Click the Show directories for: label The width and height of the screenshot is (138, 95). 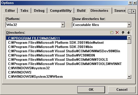coord(88,19)
